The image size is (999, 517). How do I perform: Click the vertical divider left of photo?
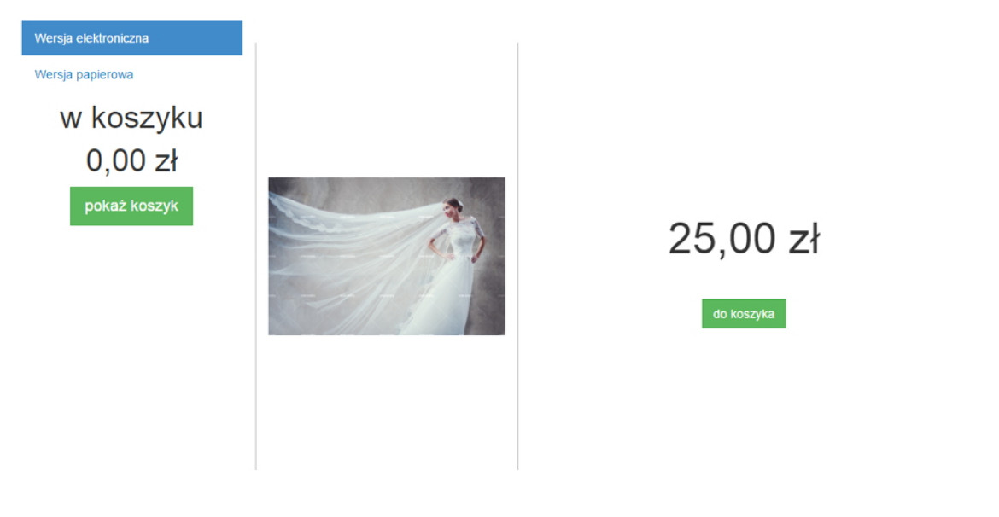pyautogui.click(x=256, y=256)
